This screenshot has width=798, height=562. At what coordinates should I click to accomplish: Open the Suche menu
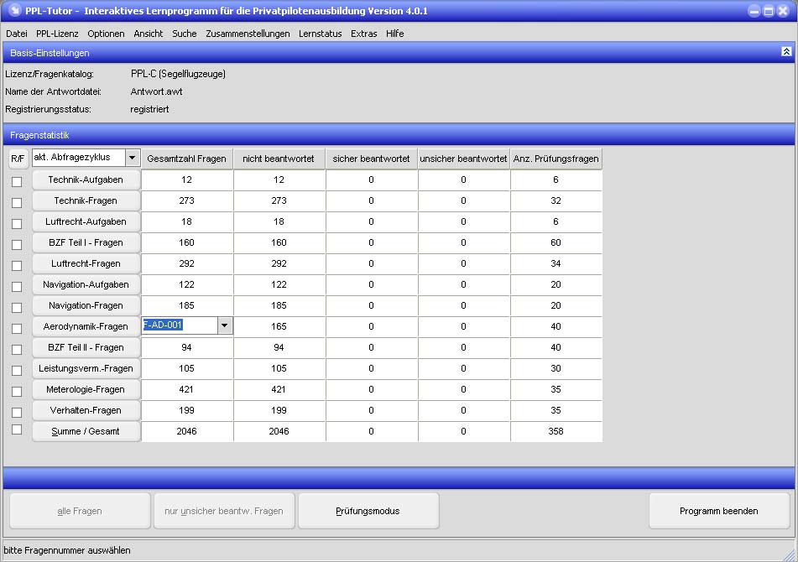185,34
